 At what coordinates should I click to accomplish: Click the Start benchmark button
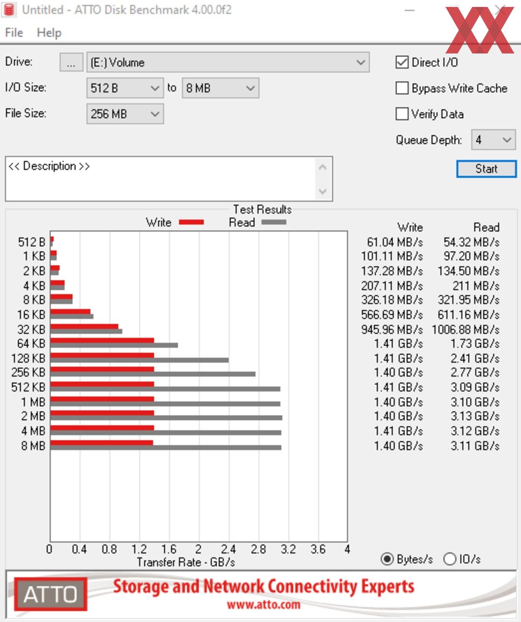[x=487, y=169]
